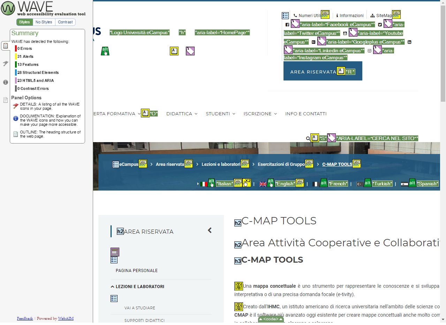Open the Contrast tab

point(66,22)
